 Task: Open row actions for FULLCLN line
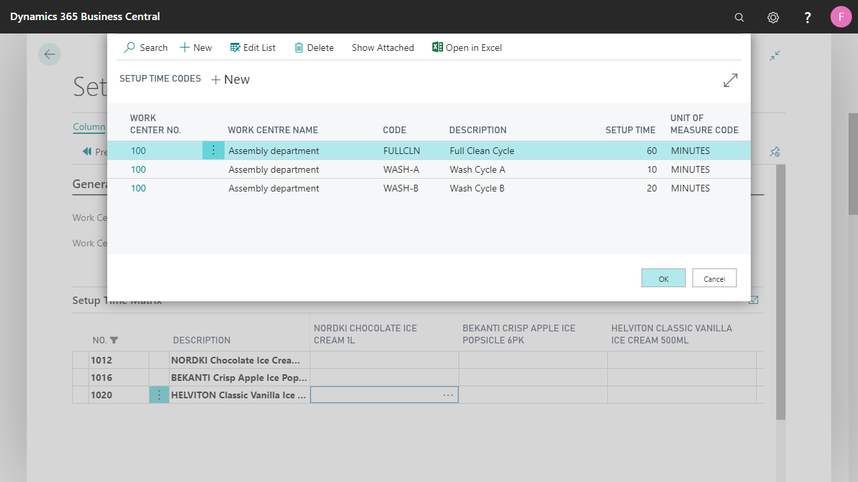coord(213,151)
